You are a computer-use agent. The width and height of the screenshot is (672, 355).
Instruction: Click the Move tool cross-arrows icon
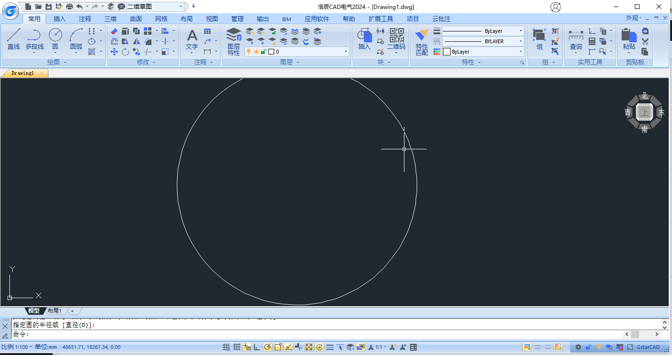pos(114,52)
